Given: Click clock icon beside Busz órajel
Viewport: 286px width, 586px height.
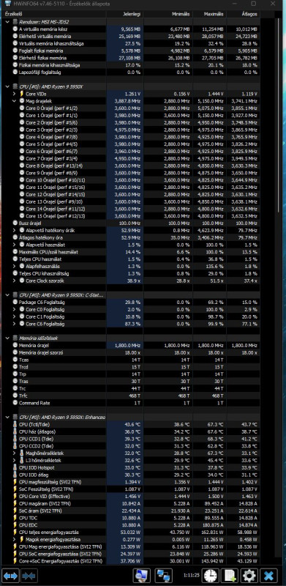Looking at the screenshot, I should coord(15,223).
